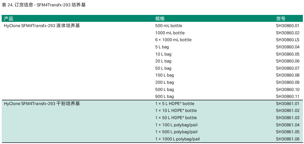Select the 900 L bag specification
This screenshot has width=304, height=144.
[164, 96]
